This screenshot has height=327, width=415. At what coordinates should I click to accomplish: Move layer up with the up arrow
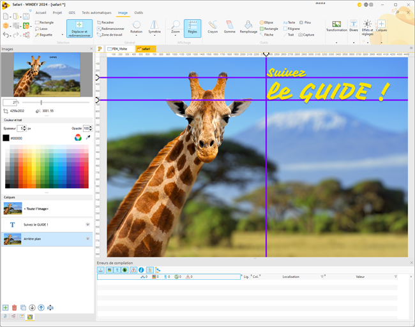tap(41, 308)
